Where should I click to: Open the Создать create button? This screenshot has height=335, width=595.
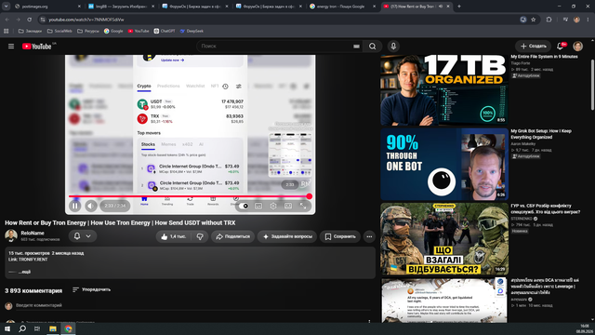[x=533, y=47]
